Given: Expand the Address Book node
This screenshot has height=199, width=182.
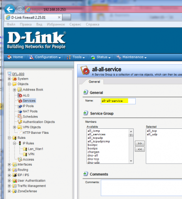Looking at the screenshot, I should pos(14,90).
